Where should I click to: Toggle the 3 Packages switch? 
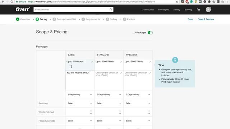150,33
